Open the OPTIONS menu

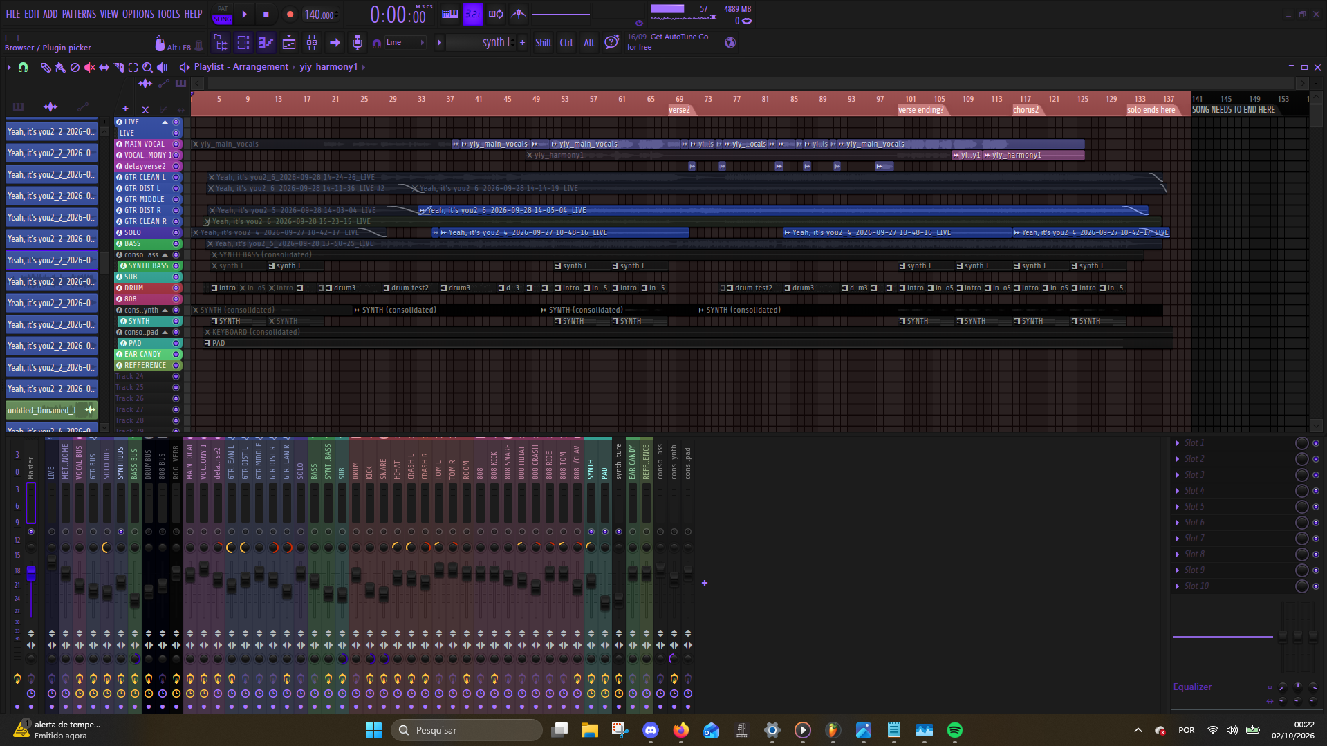click(138, 14)
